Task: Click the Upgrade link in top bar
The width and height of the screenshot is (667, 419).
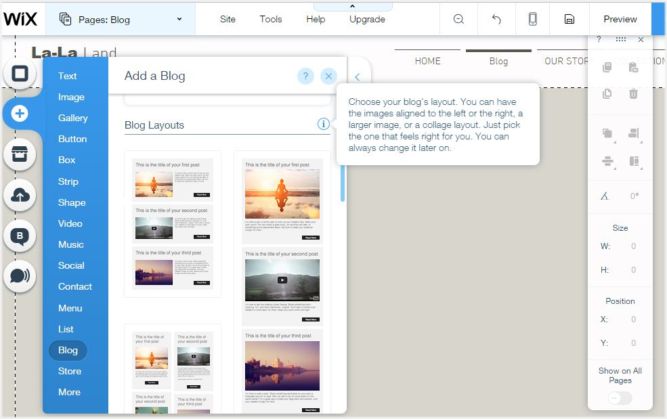Action: 367,19
